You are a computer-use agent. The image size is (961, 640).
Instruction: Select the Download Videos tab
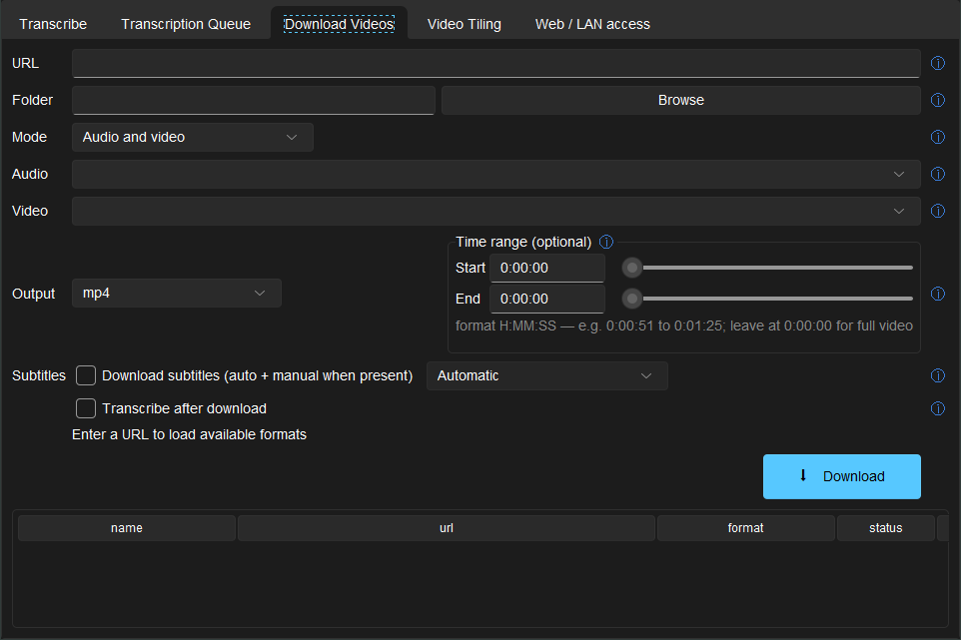pyautogui.click(x=339, y=24)
